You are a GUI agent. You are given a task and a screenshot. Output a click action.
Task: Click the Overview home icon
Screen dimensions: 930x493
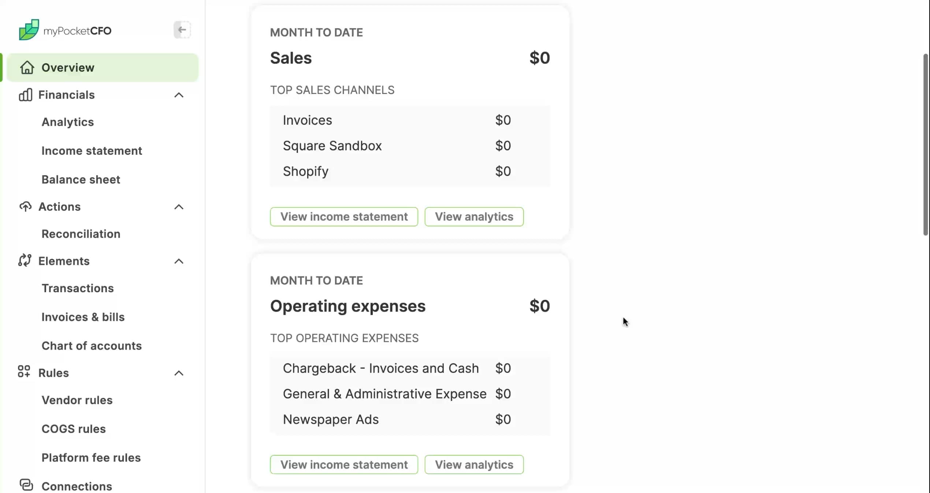click(27, 68)
